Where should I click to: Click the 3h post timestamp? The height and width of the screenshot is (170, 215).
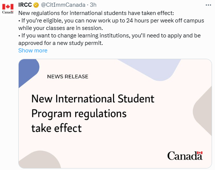(x=93, y=5)
